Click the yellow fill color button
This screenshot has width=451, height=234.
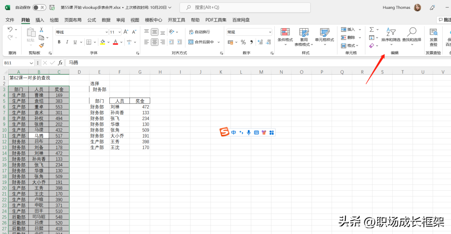(x=103, y=42)
